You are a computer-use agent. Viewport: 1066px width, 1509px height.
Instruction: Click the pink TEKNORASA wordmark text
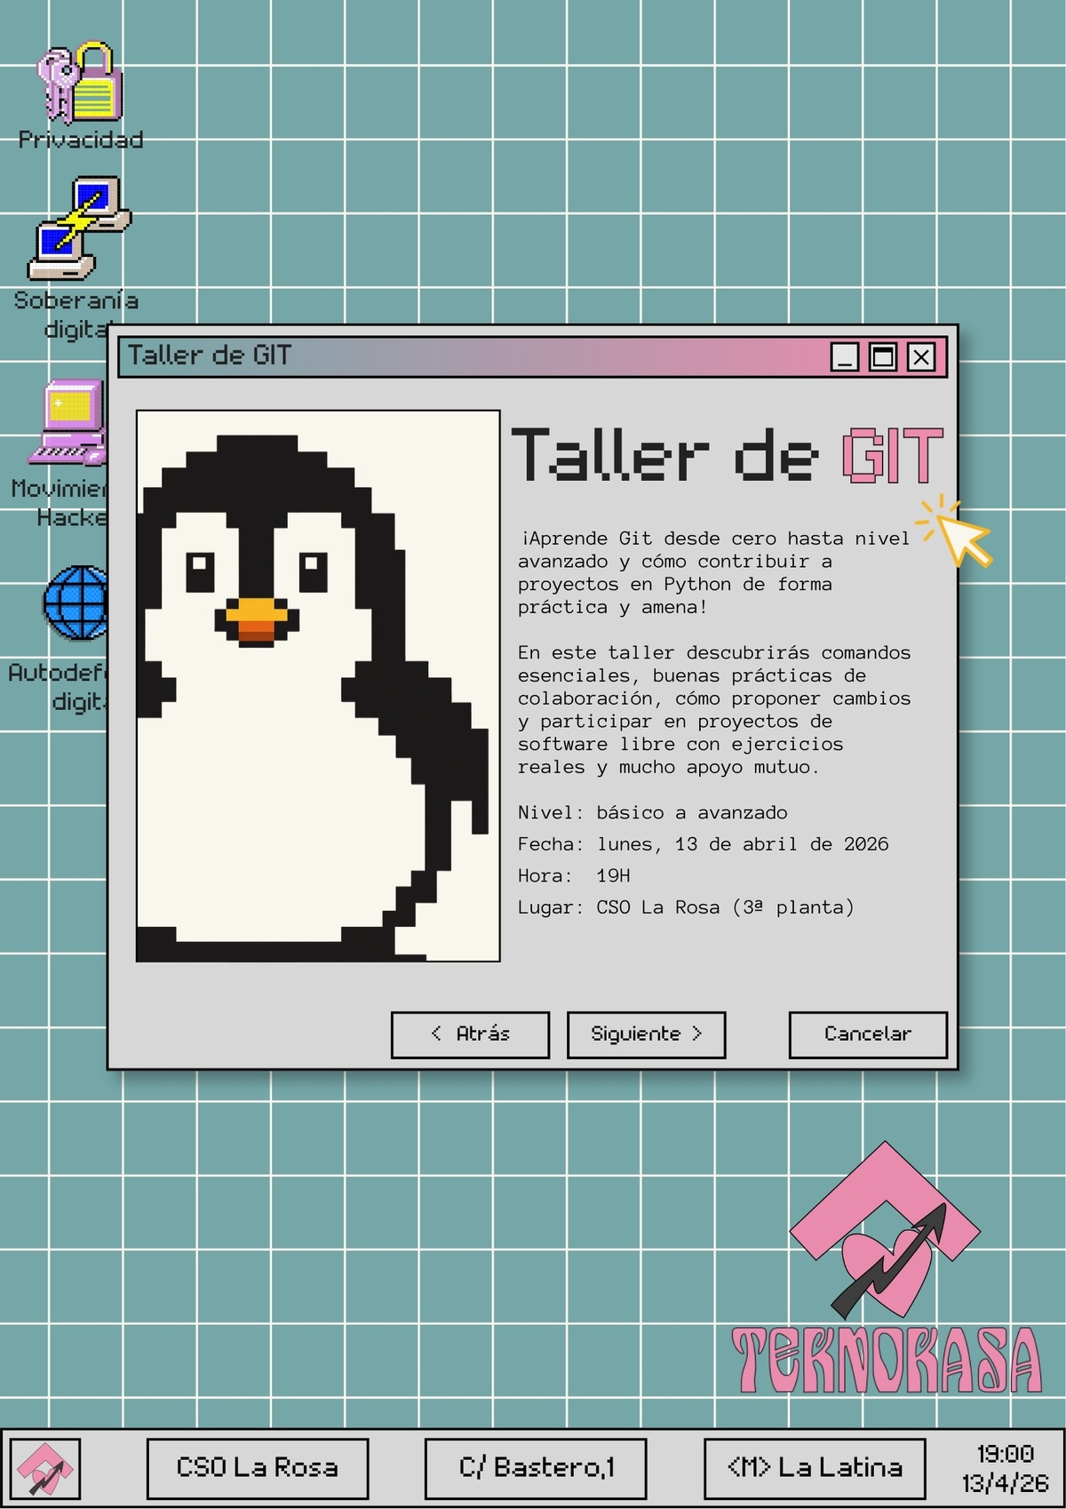pos(886,1360)
